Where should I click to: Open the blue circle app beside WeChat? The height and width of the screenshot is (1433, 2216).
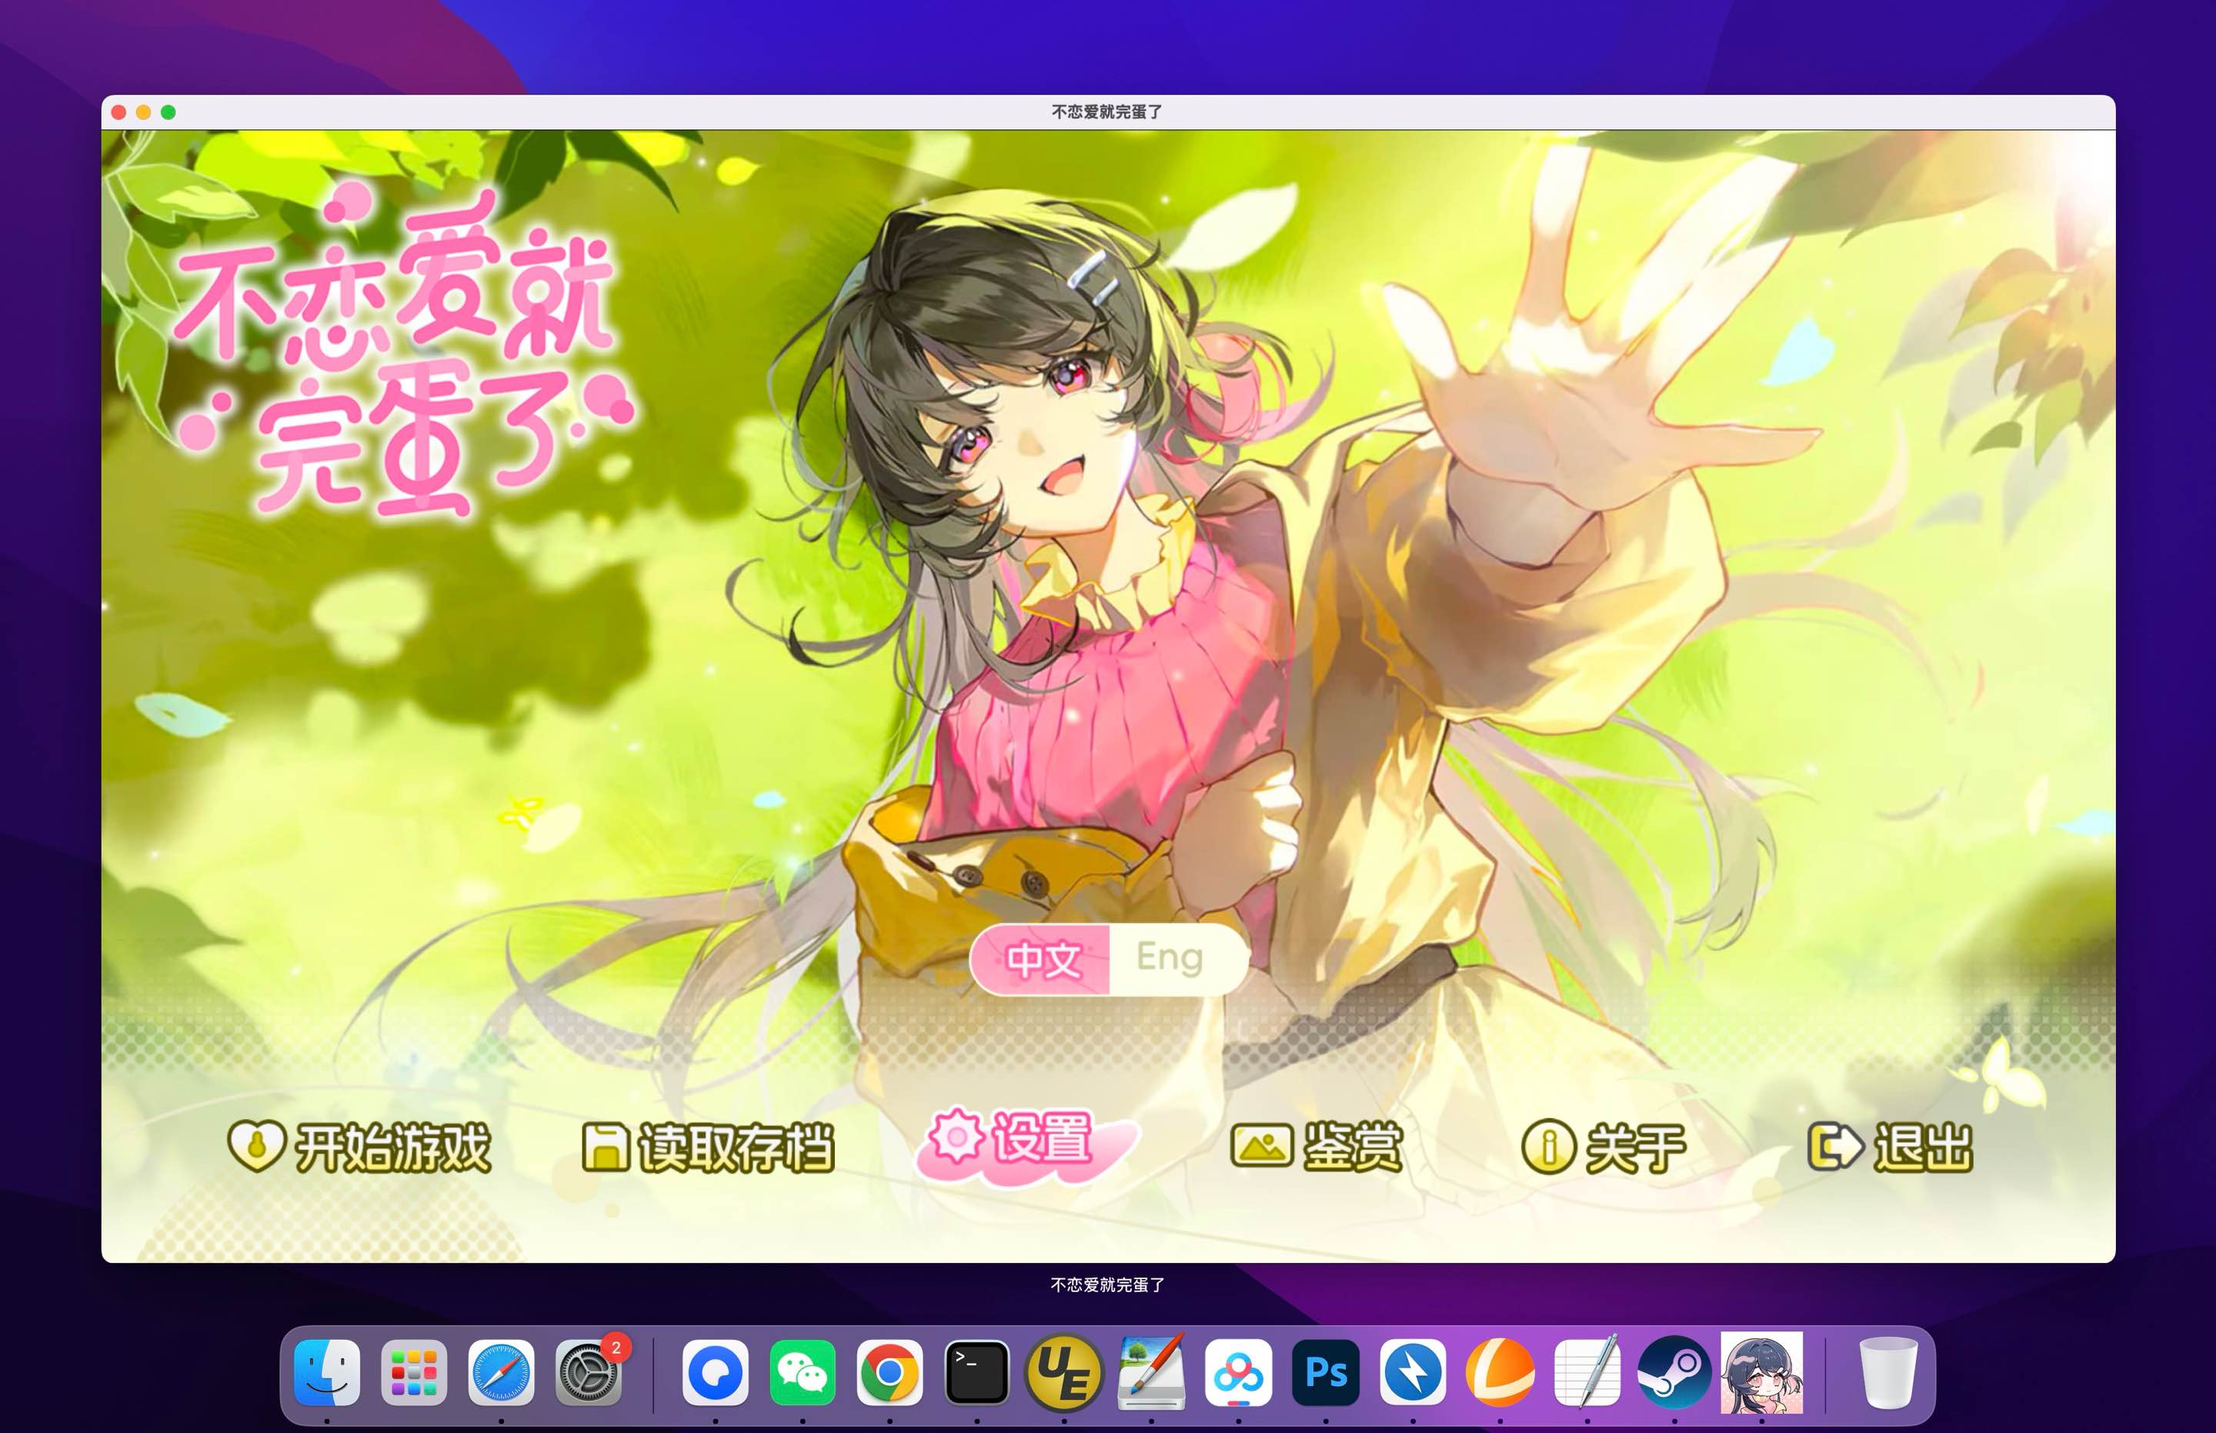(716, 1372)
